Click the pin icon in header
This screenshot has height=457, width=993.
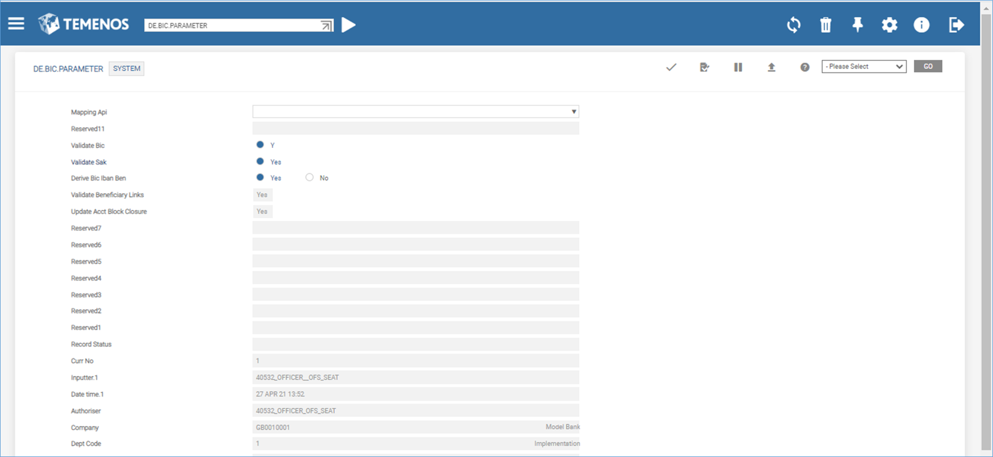[x=857, y=25]
